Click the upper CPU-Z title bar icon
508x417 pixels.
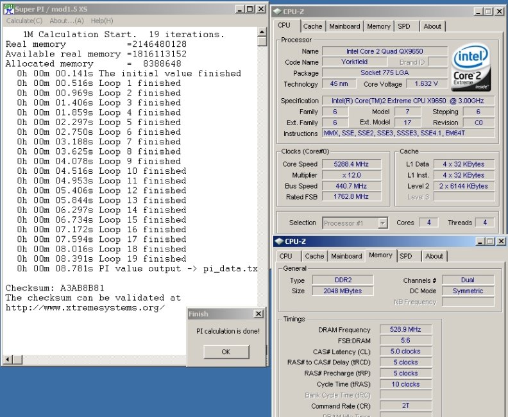point(277,12)
